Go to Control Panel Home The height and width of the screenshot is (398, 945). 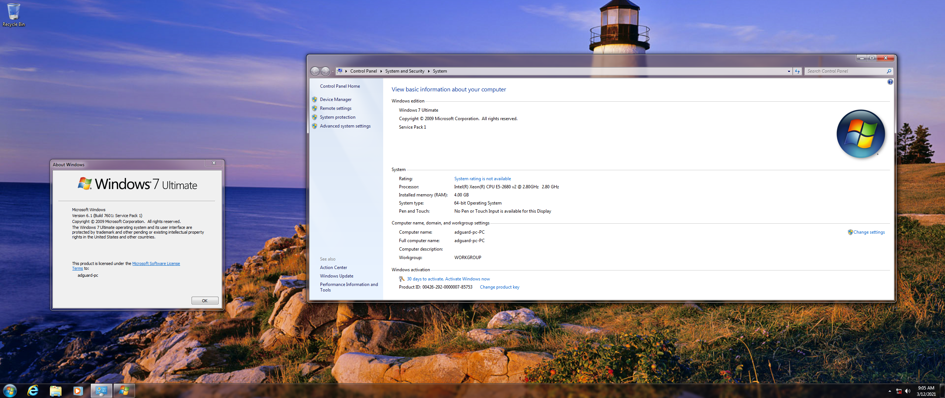340,86
